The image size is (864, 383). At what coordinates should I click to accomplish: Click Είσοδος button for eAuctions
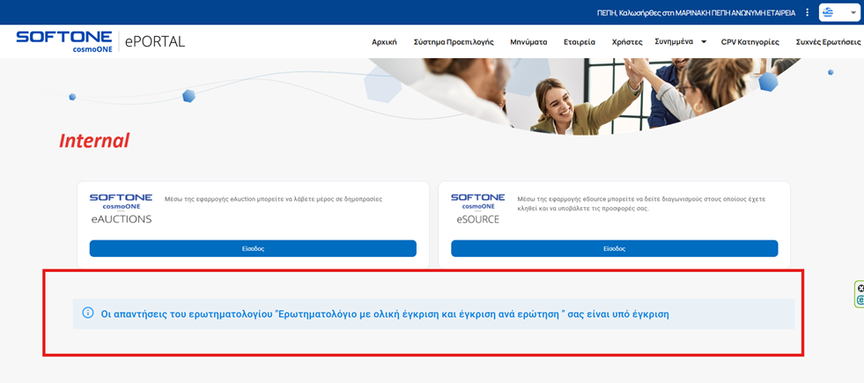[253, 248]
